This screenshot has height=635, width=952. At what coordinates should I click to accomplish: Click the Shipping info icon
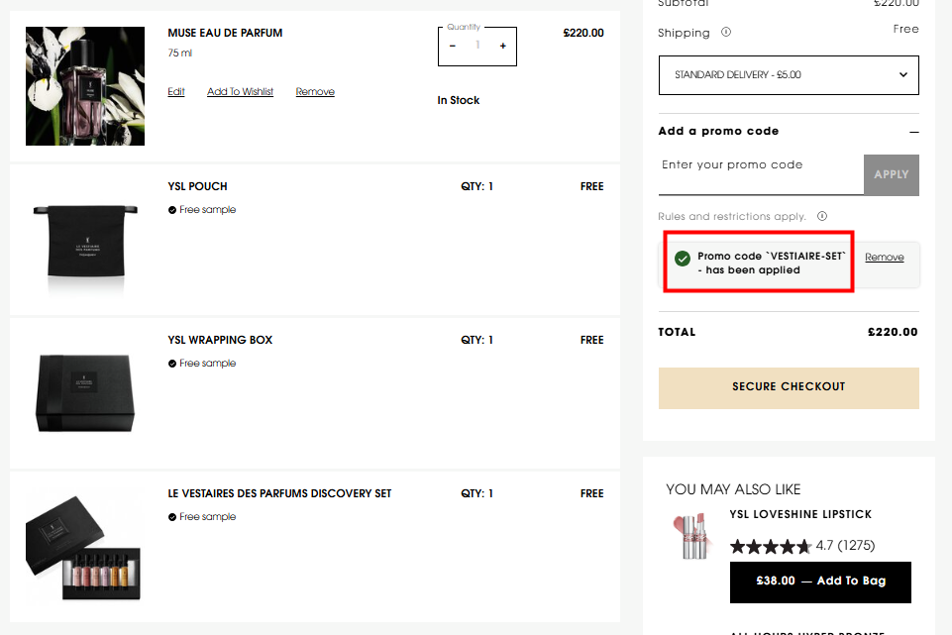[x=726, y=32]
